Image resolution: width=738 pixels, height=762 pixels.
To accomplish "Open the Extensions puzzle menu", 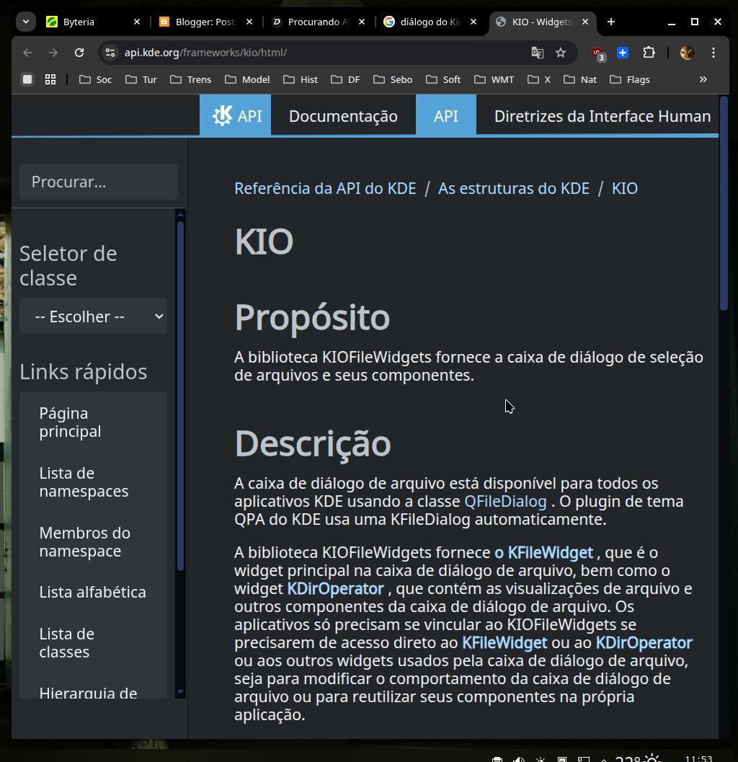I will (649, 53).
